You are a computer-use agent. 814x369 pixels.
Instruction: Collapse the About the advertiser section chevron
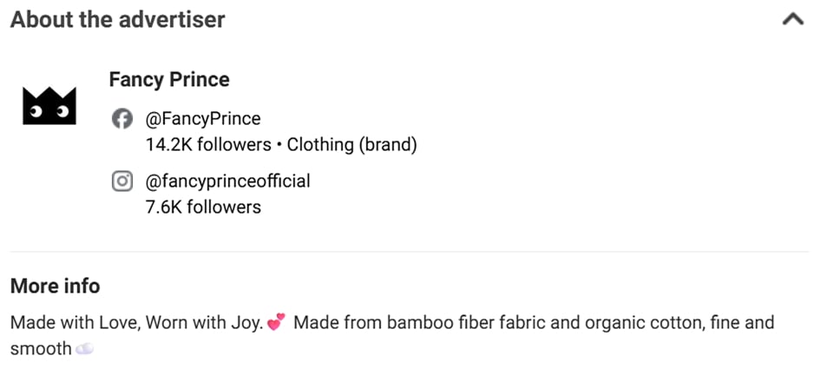tap(792, 19)
